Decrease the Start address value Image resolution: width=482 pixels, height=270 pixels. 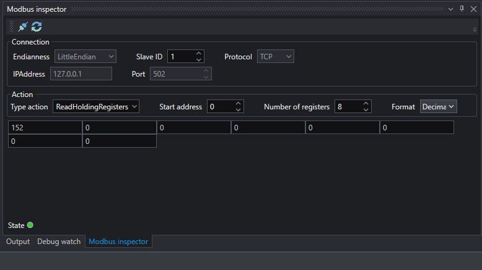(x=239, y=110)
